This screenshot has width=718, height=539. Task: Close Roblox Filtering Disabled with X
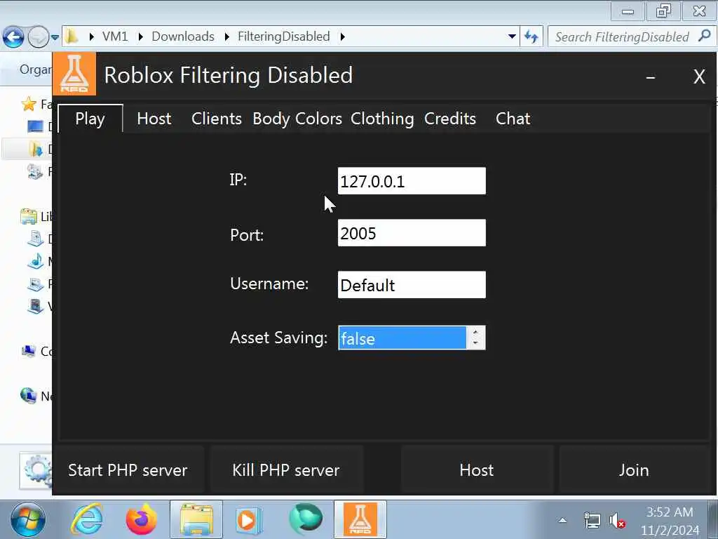pyautogui.click(x=699, y=77)
